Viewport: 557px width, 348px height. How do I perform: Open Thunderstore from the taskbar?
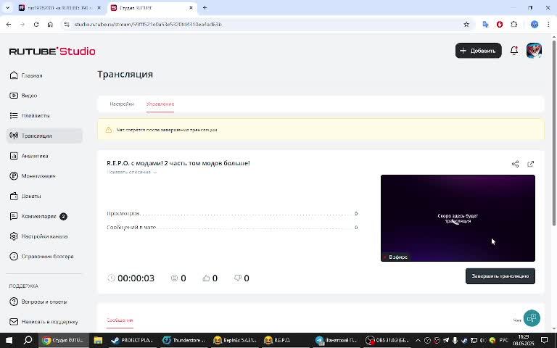point(184,340)
